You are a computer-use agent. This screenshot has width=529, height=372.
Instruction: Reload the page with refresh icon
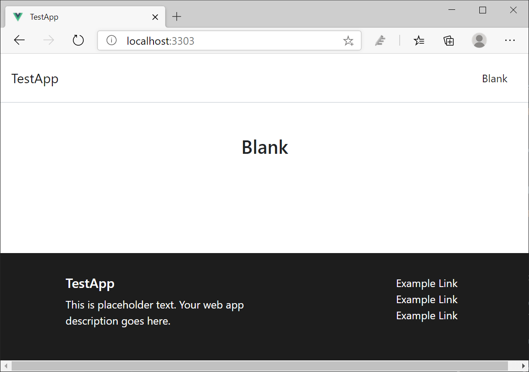[78, 41]
